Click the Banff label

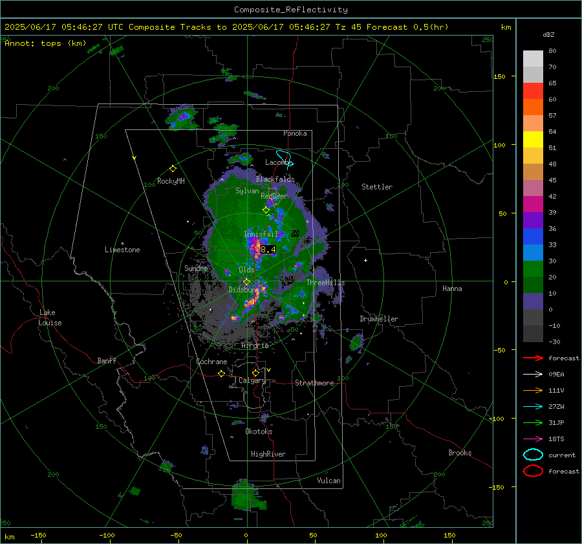(107, 360)
